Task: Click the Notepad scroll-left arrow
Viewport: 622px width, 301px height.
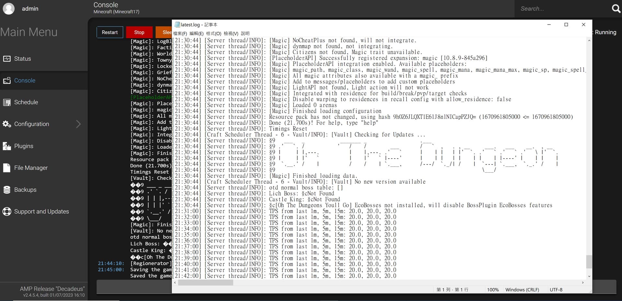Action: [175, 283]
